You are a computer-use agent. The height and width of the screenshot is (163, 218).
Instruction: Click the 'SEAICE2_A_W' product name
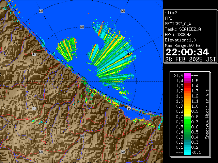pos(178,24)
